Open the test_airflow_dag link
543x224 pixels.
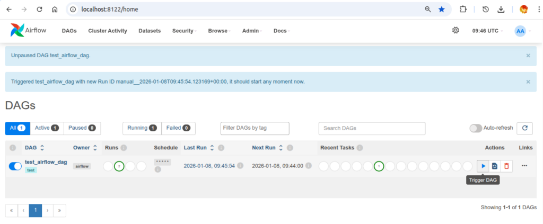pos(46,162)
